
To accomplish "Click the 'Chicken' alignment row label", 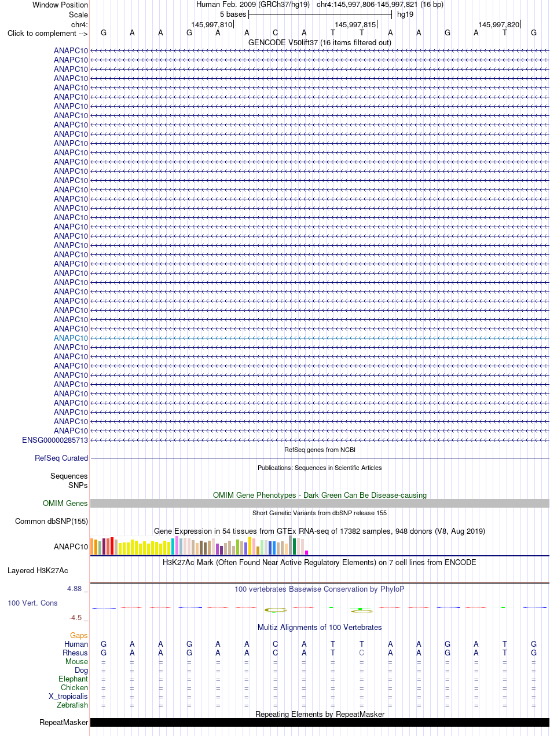I will [x=75, y=687].
